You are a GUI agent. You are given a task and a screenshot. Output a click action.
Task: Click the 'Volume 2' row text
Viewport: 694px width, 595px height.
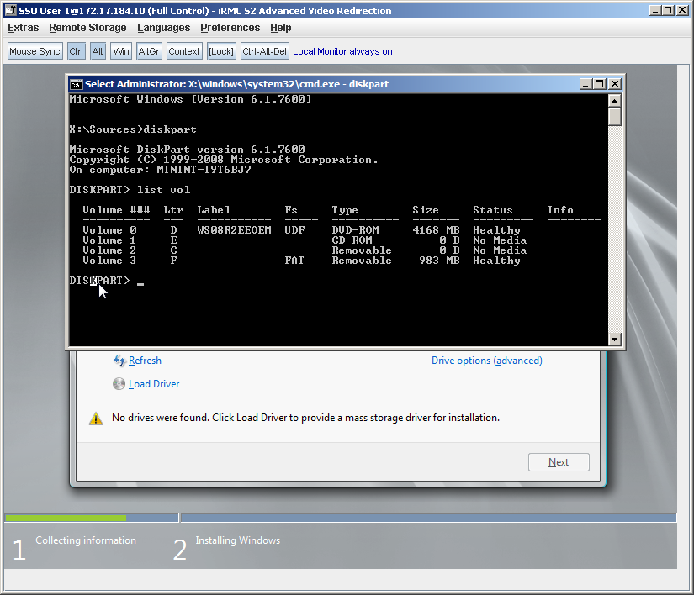click(x=109, y=250)
